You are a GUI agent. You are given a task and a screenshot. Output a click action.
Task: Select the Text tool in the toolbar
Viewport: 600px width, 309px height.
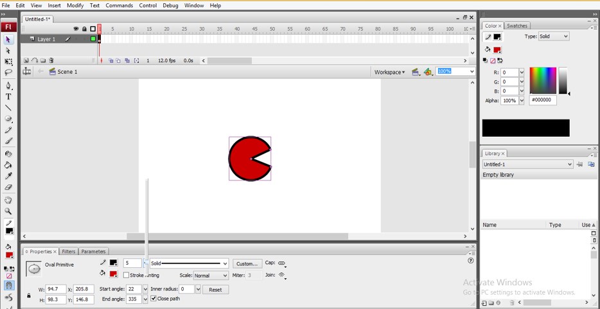point(8,96)
